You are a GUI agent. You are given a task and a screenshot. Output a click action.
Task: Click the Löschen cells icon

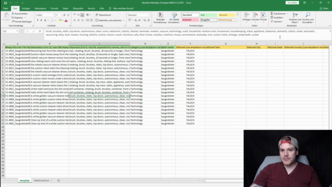pos(255,15)
